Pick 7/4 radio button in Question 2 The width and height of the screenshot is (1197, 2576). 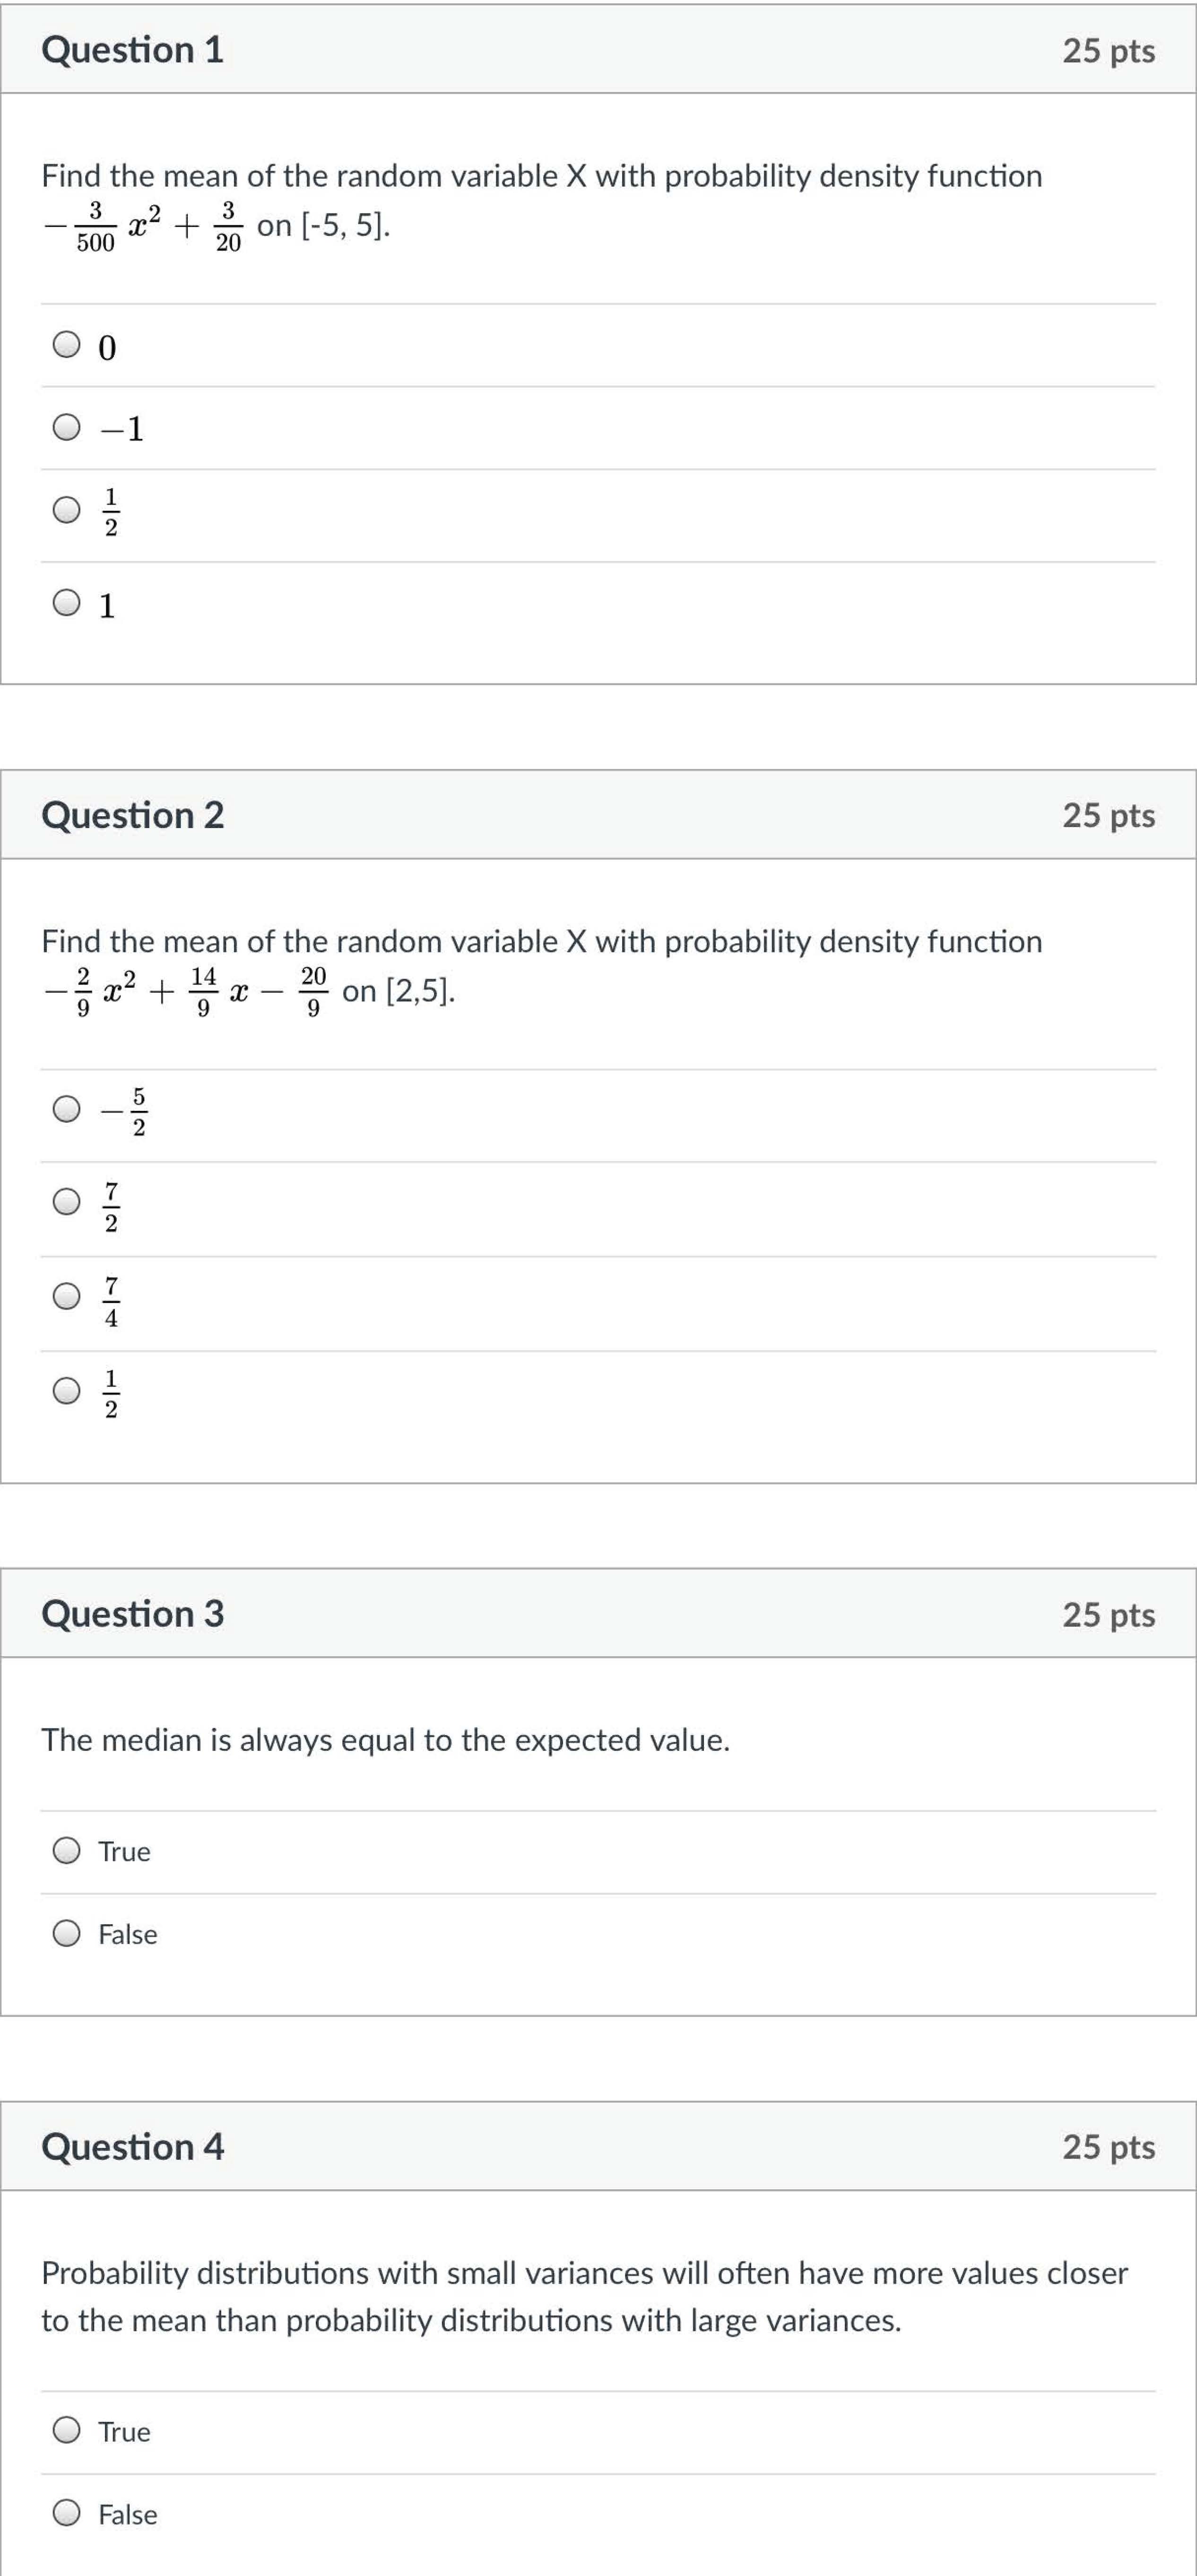[67, 1296]
